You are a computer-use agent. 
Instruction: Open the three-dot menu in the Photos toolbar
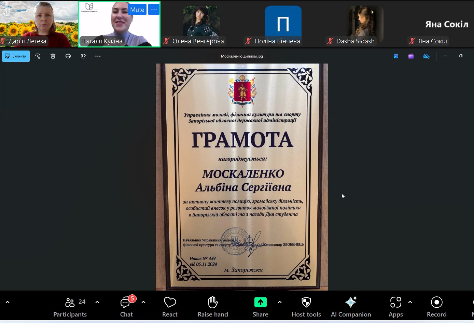click(x=98, y=56)
